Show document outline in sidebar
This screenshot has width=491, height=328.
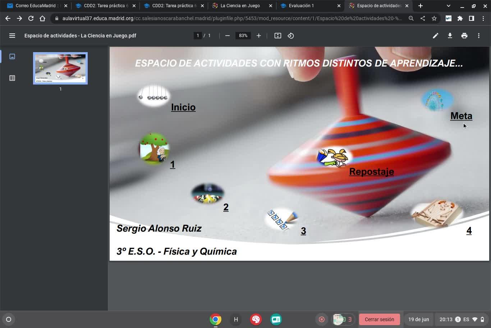pyautogui.click(x=12, y=78)
